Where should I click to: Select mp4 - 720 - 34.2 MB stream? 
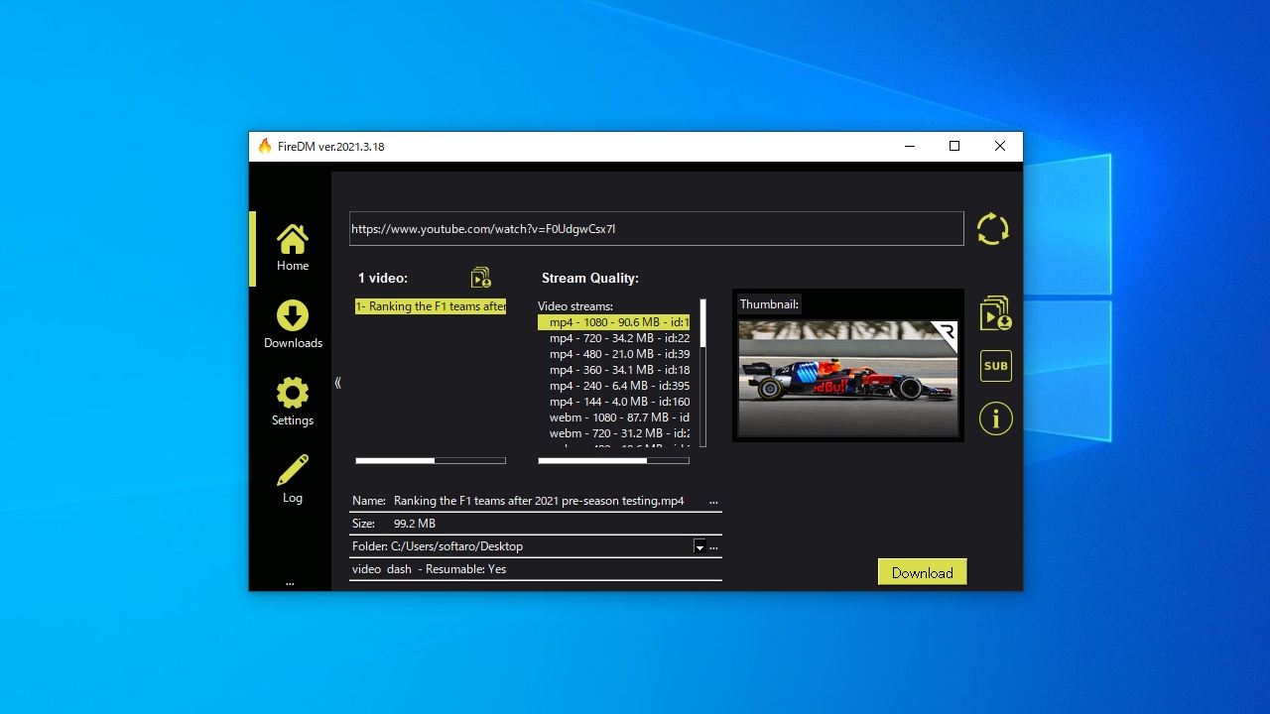613,338
